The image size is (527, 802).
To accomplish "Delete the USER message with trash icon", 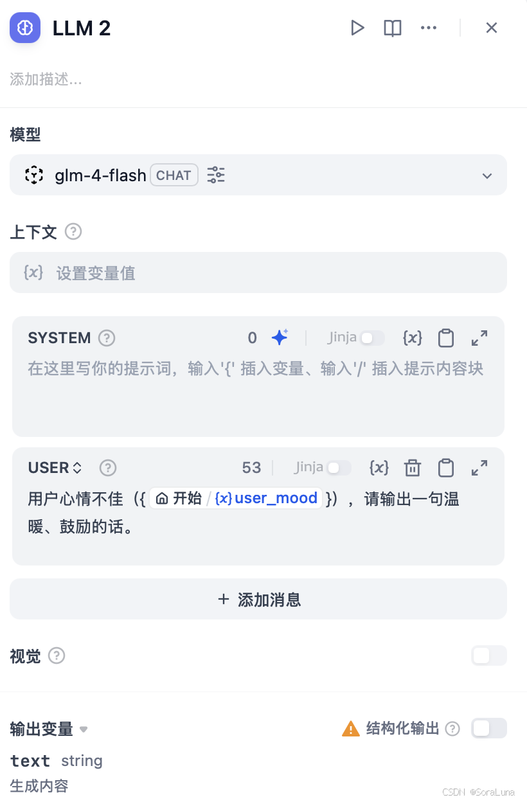I will point(412,468).
